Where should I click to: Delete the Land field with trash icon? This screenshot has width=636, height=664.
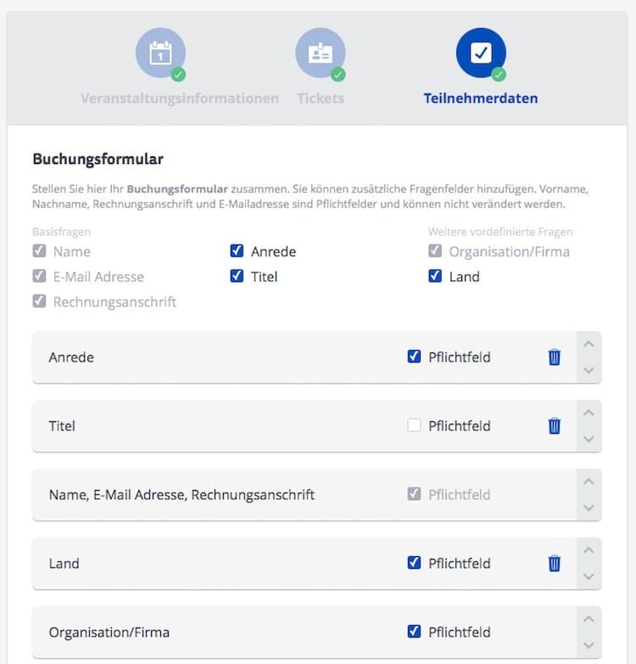click(555, 564)
